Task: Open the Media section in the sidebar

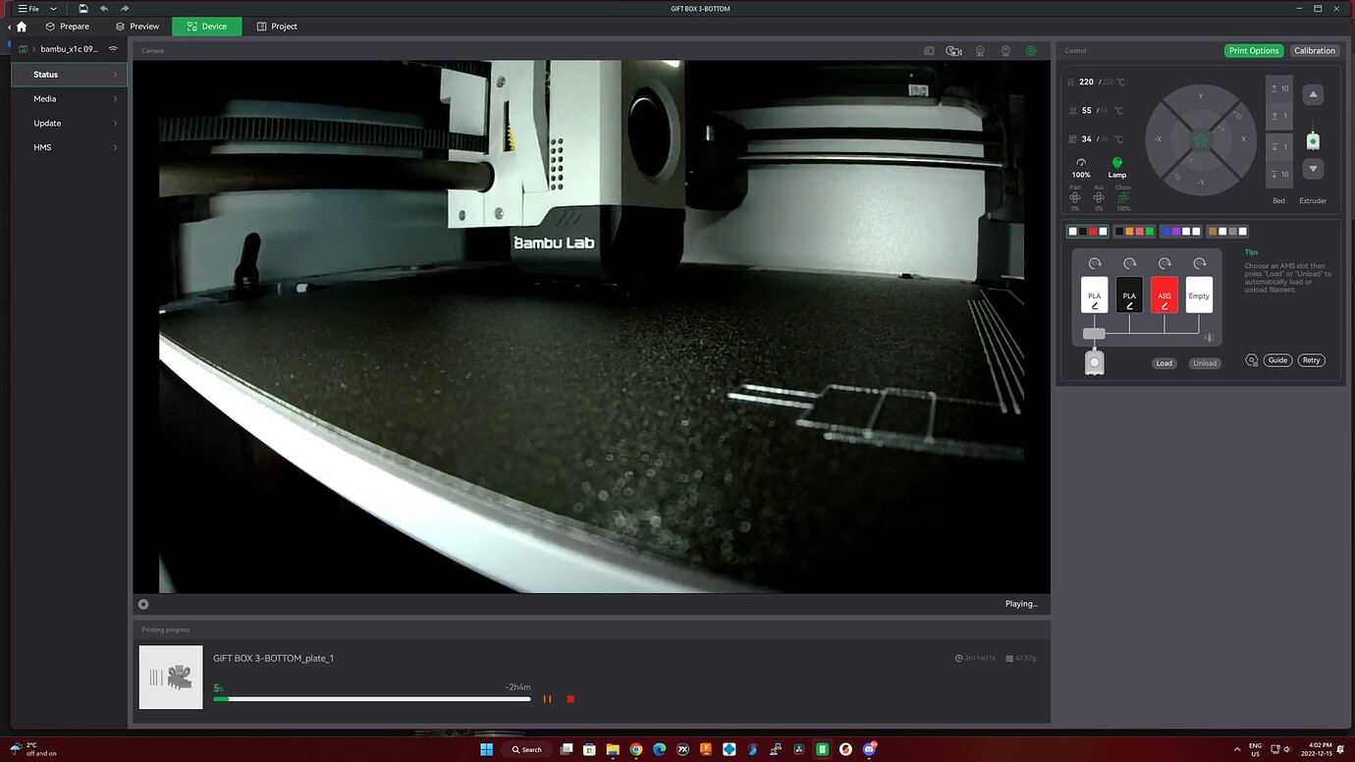Action: pyautogui.click(x=69, y=99)
